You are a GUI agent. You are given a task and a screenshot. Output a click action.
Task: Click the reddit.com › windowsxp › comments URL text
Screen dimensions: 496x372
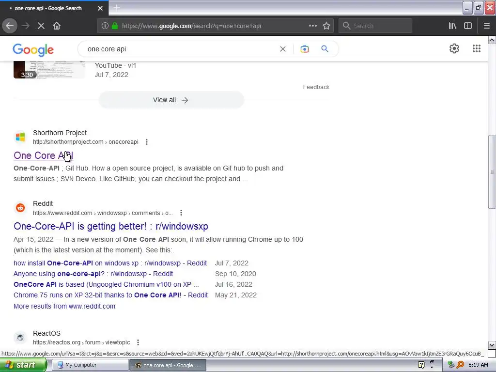click(x=103, y=213)
